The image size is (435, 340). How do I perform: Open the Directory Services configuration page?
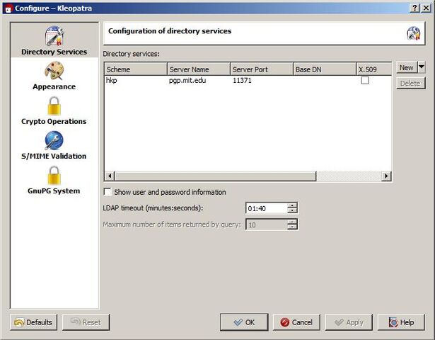click(x=54, y=40)
